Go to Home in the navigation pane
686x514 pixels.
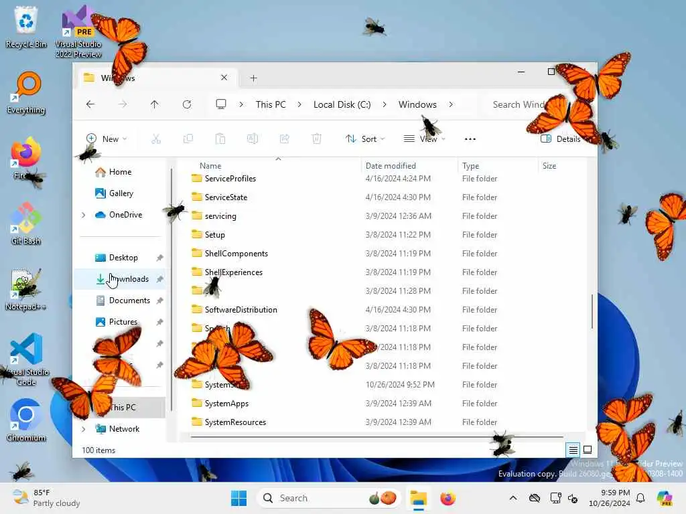(120, 172)
